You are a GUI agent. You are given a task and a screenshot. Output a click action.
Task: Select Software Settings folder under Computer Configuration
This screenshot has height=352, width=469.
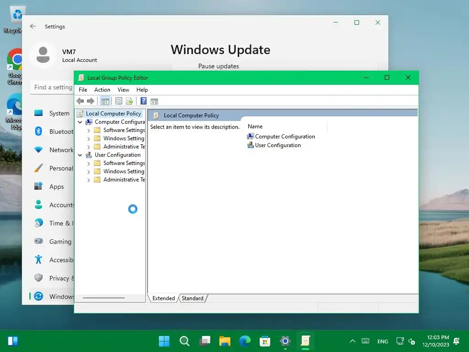tap(124, 130)
